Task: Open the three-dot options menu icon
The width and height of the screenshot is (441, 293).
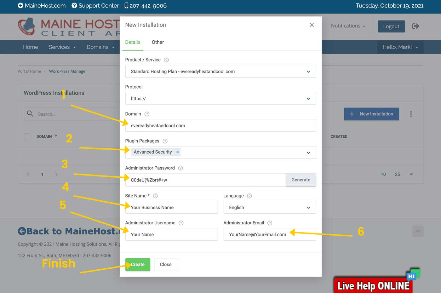Action: click(411, 114)
